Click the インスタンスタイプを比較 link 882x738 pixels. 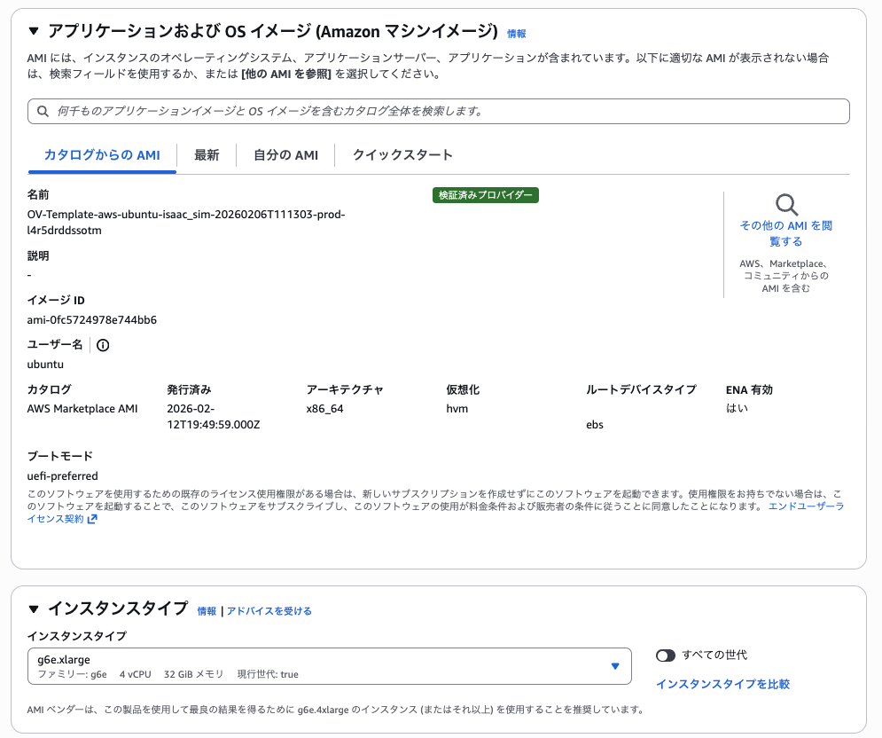click(x=722, y=684)
